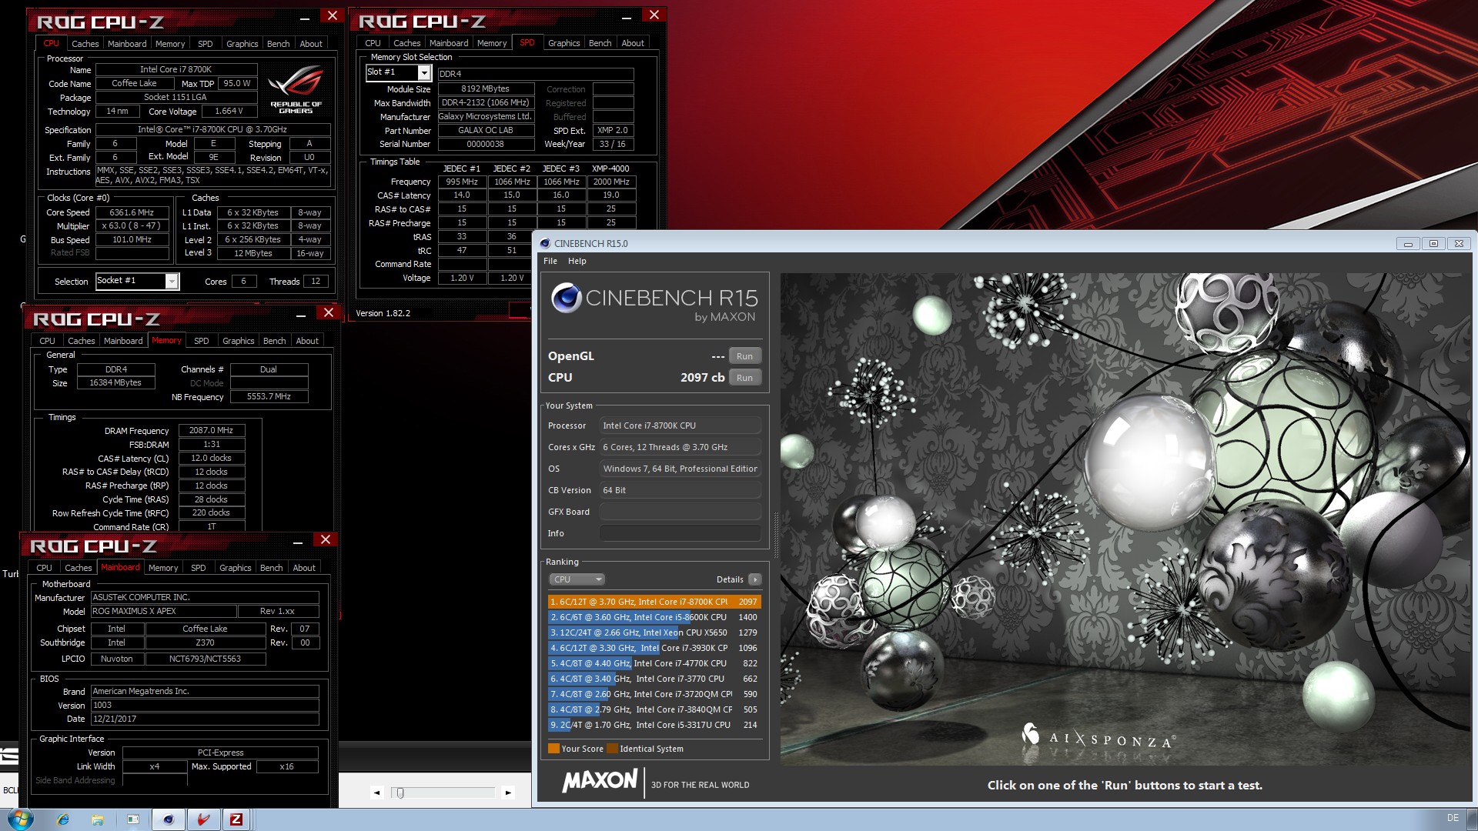1478x831 pixels.
Task: Select ranking row i7-3770 662
Action: tap(654, 679)
